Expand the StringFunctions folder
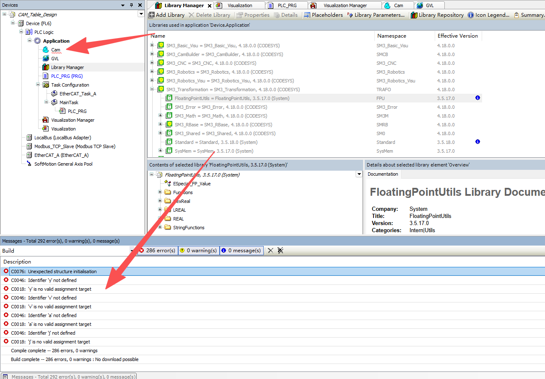Viewport: 545px width, 379px height. [x=160, y=228]
